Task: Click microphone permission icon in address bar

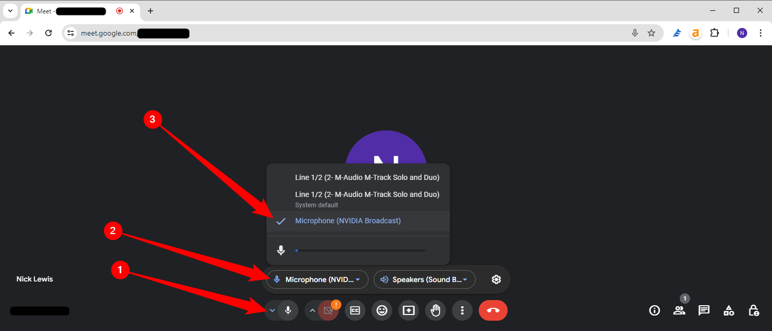Action: 635,33
